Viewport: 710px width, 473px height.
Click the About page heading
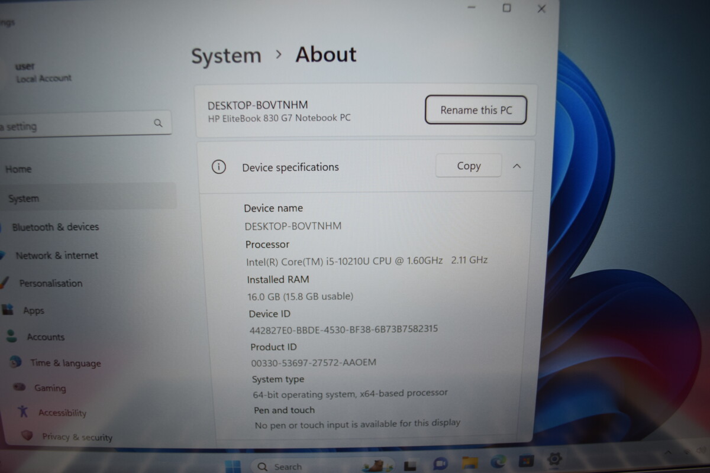pos(326,54)
